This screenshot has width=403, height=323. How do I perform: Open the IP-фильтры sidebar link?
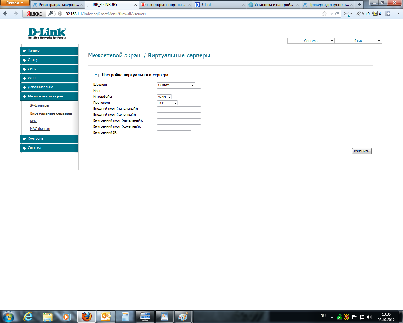point(39,105)
